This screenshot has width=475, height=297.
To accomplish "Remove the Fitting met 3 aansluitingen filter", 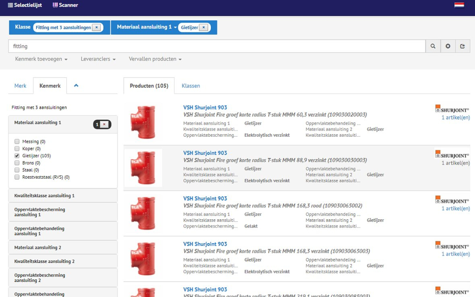I will (x=96, y=27).
